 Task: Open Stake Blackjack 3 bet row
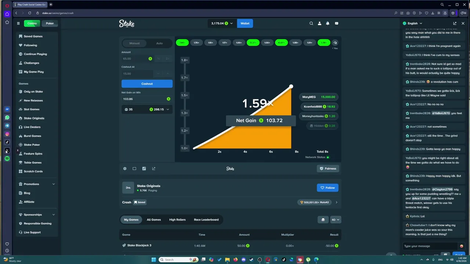coord(230,245)
